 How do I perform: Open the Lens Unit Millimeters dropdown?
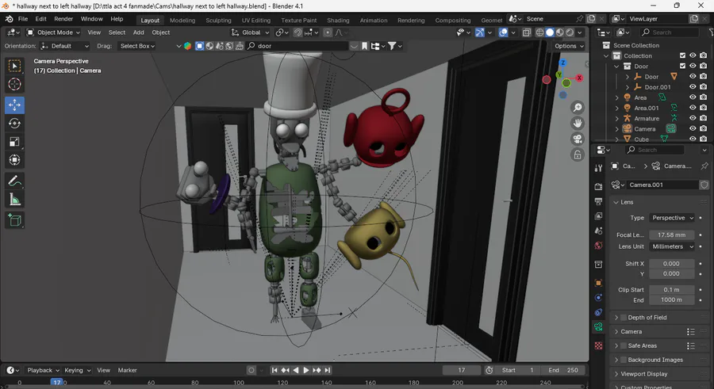pos(672,246)
